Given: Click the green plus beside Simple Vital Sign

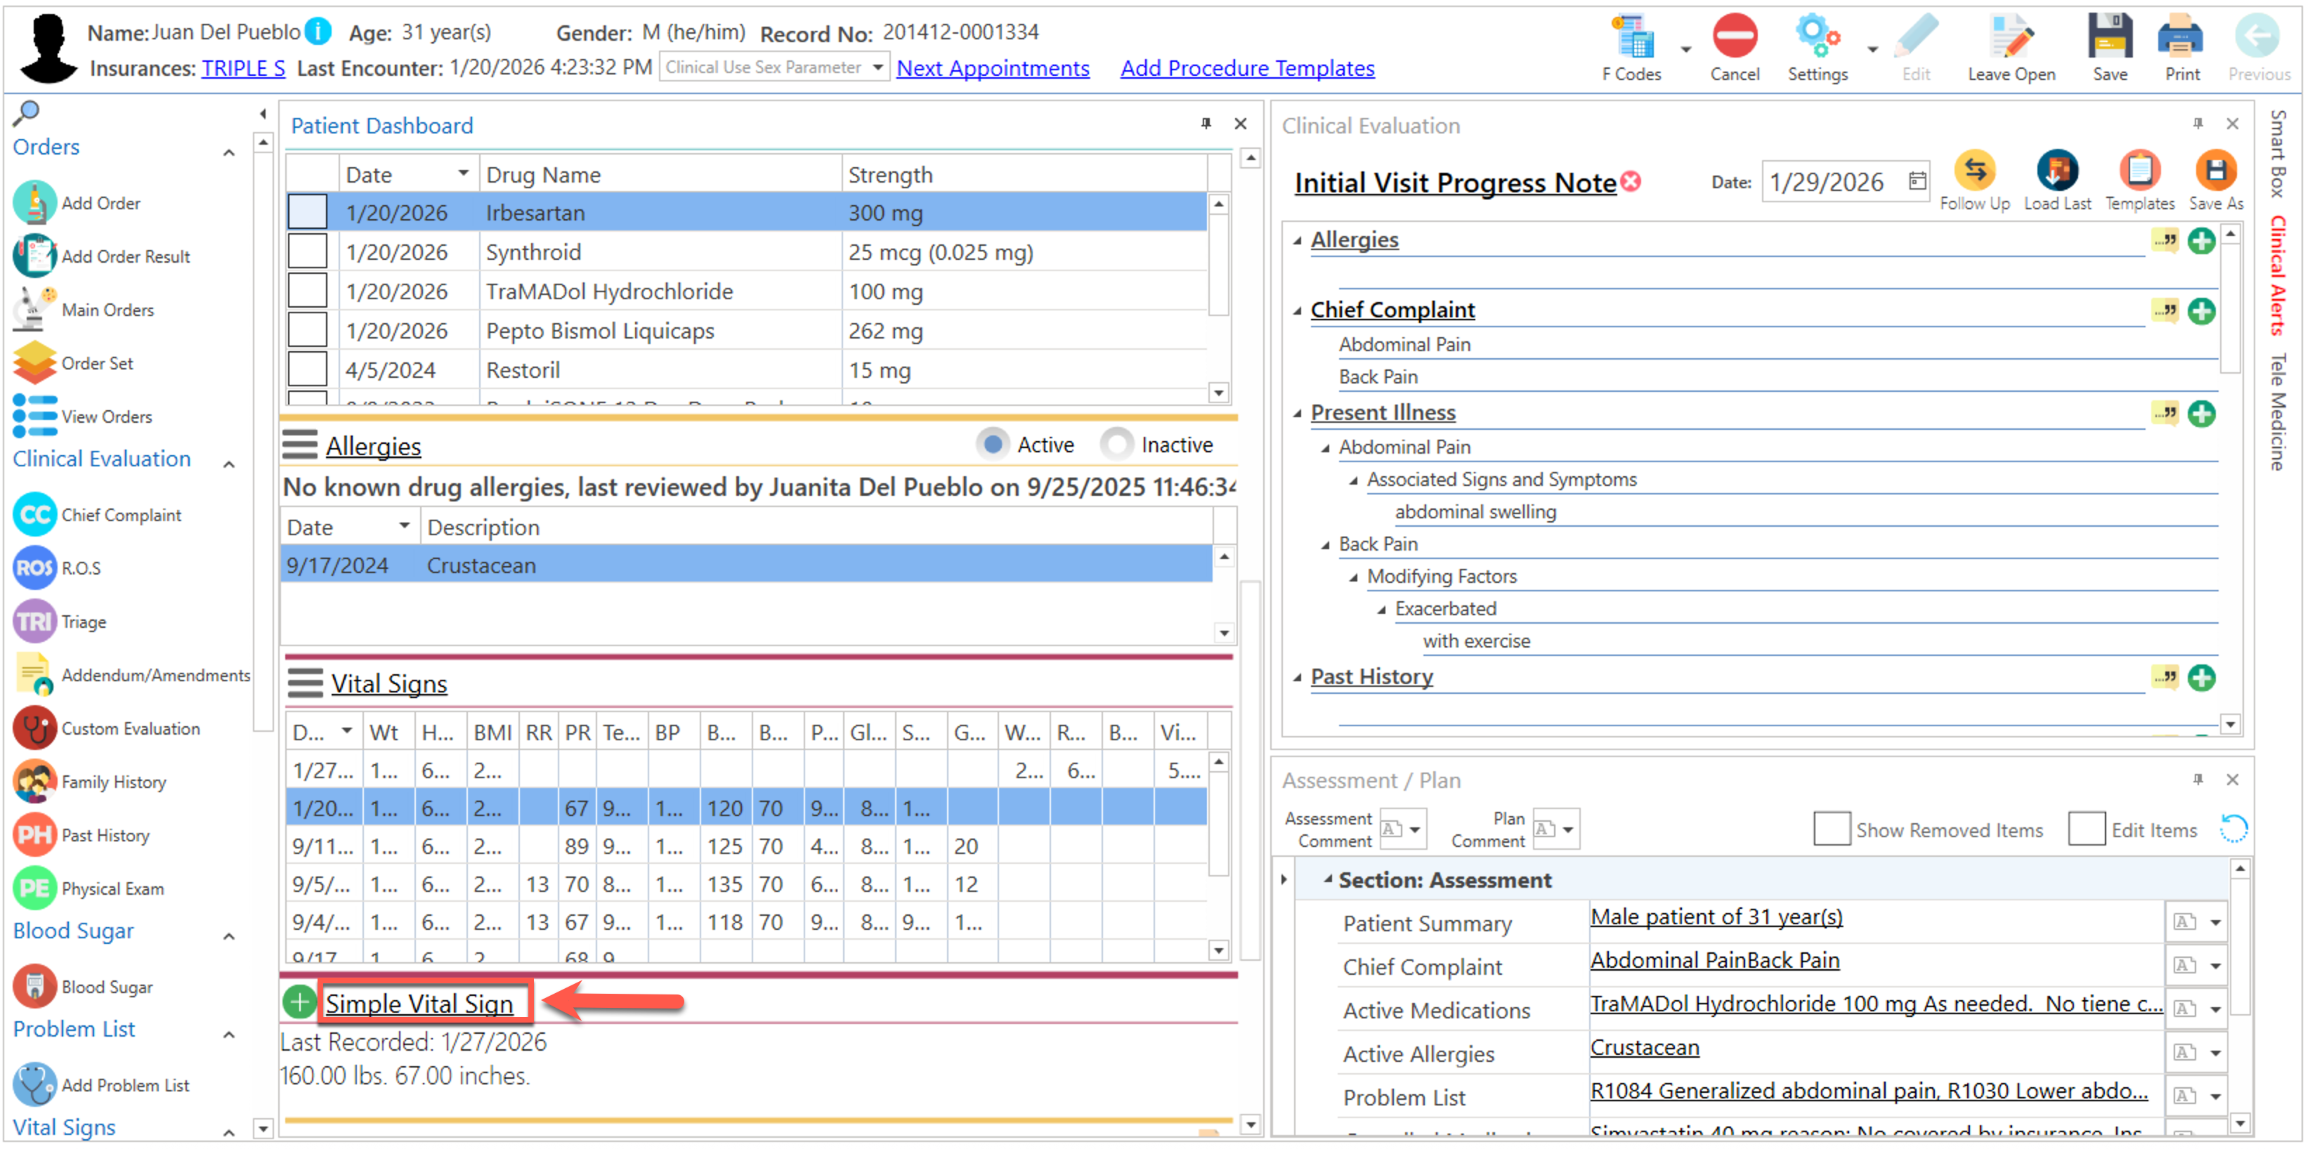Looking at the screenshot, I should tap(299, 1002).
